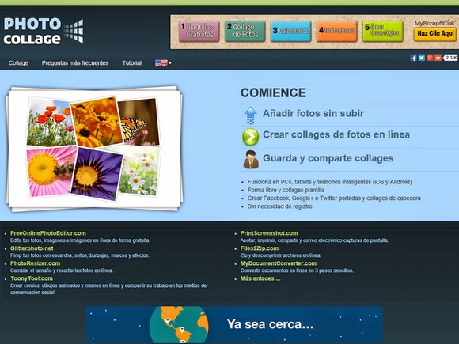Open PrintScreenshot.com link

[269, 233]
